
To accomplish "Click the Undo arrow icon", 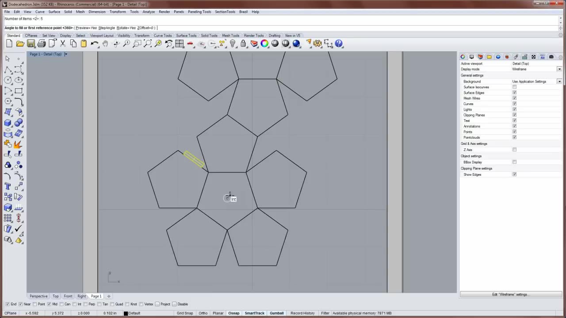I will click(x=95, y=43).
